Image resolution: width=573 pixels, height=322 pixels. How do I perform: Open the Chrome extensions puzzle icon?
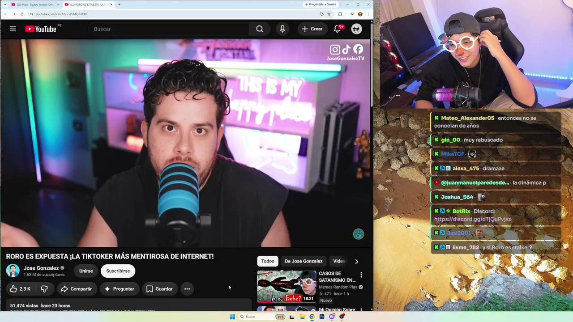[x=340, y=14]
